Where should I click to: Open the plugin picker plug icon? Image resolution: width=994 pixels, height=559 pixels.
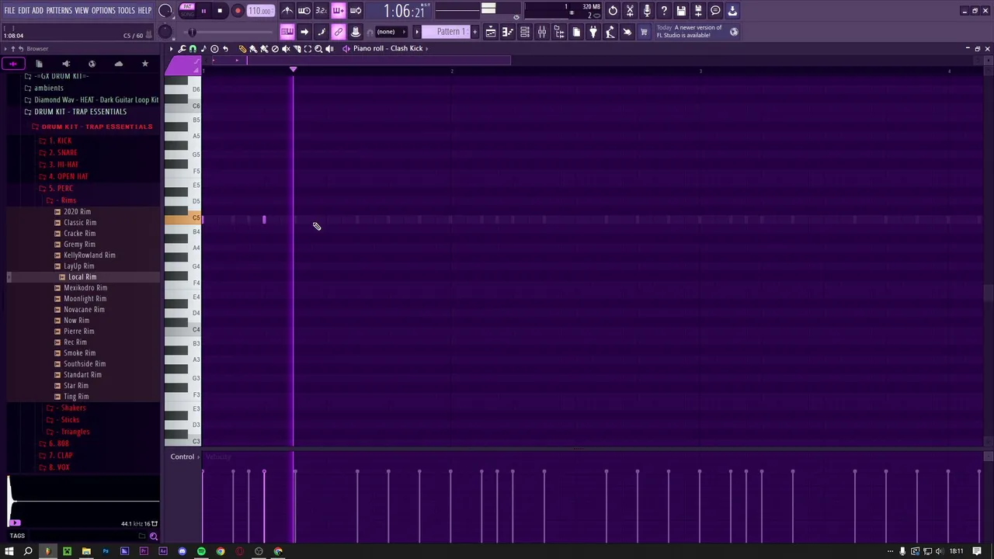tap(593, 32)
